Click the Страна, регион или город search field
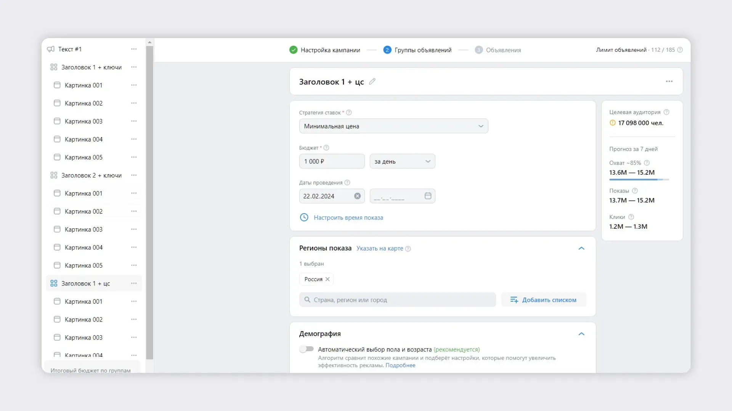 coord(397,300)
